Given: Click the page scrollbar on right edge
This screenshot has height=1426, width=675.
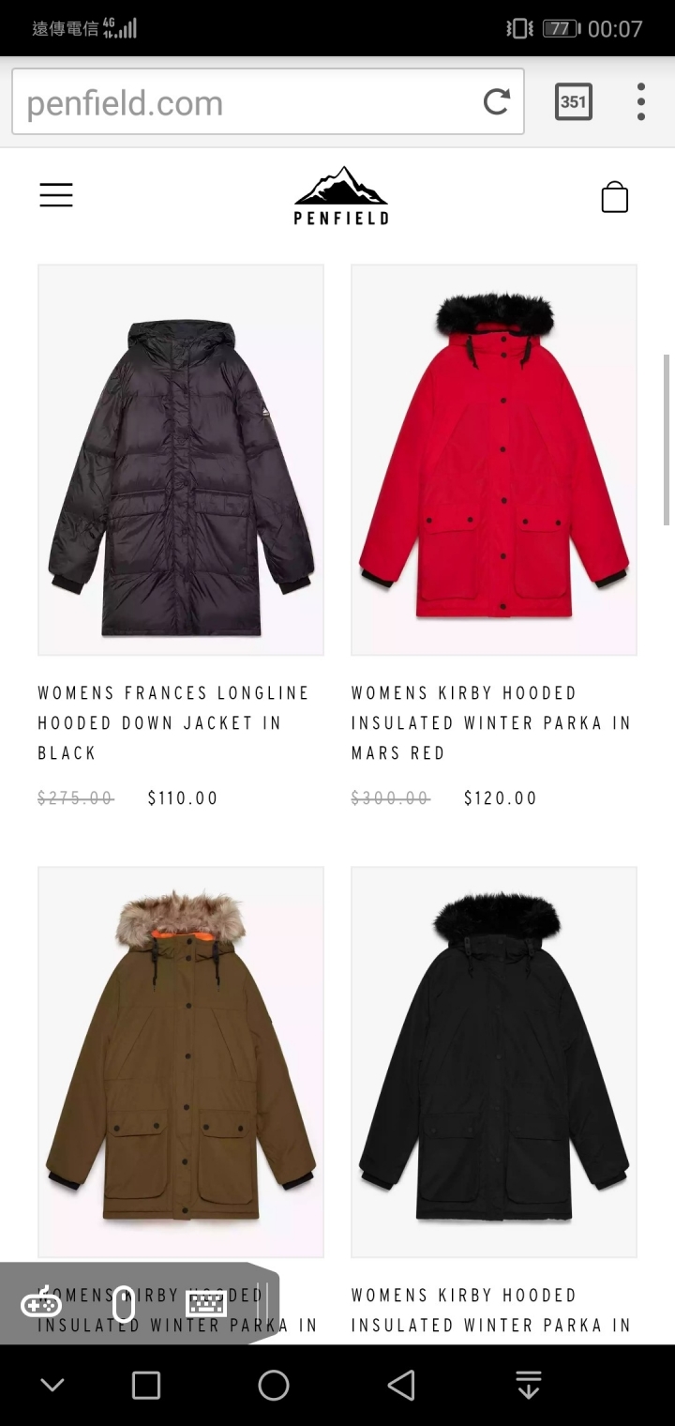Looking at the screenshot, I should point(667,439).
